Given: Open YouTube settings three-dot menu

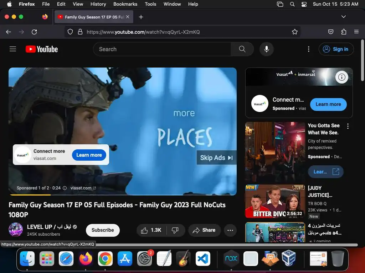Looking at the screenshot, I should click(x=309, y=49).
